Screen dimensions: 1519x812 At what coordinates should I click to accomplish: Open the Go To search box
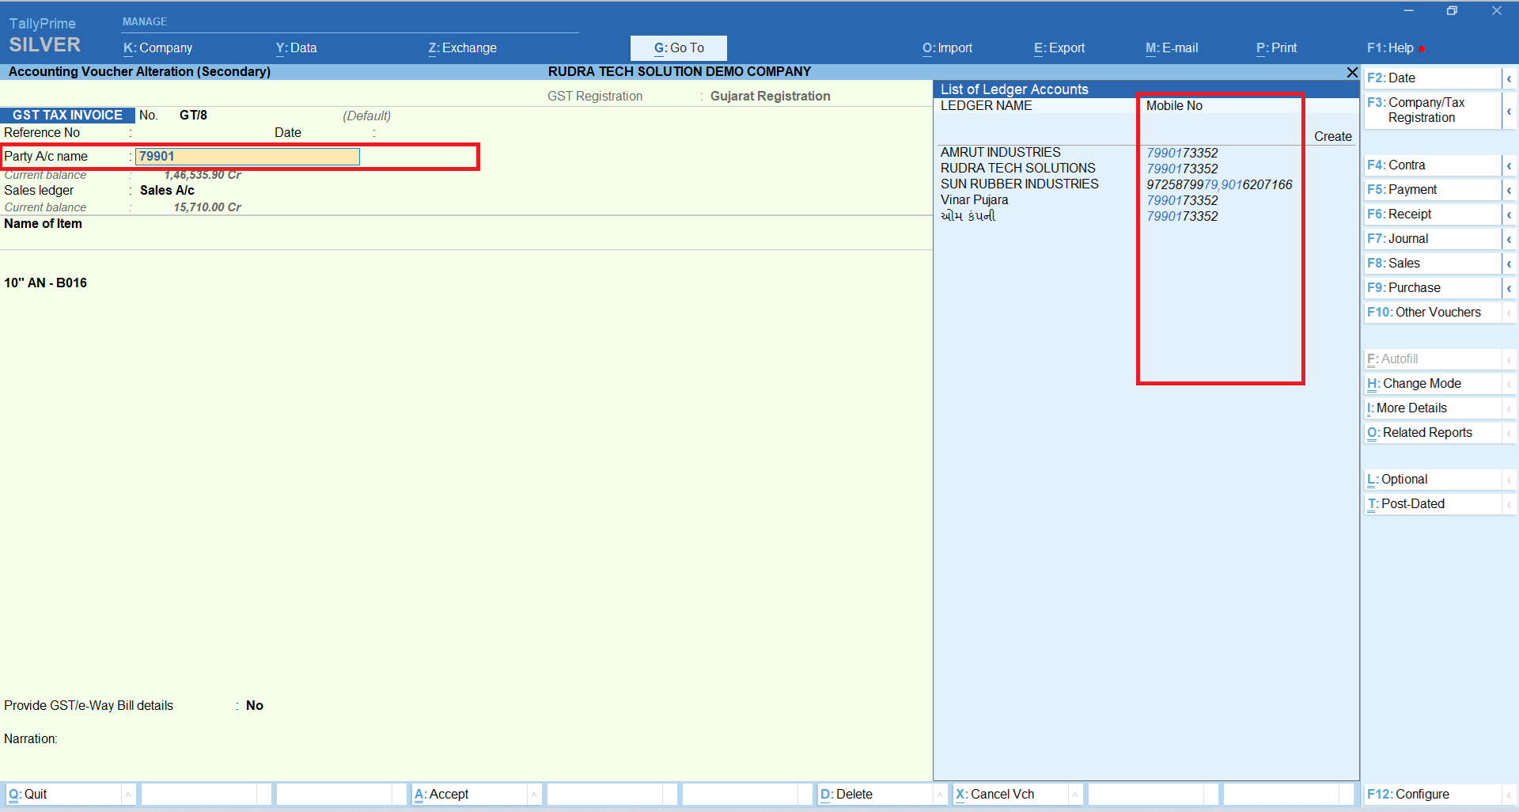tap(678, 48)
